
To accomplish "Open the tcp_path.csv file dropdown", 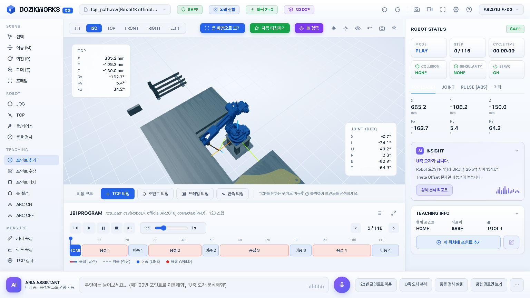I will (x=125, y=10).
